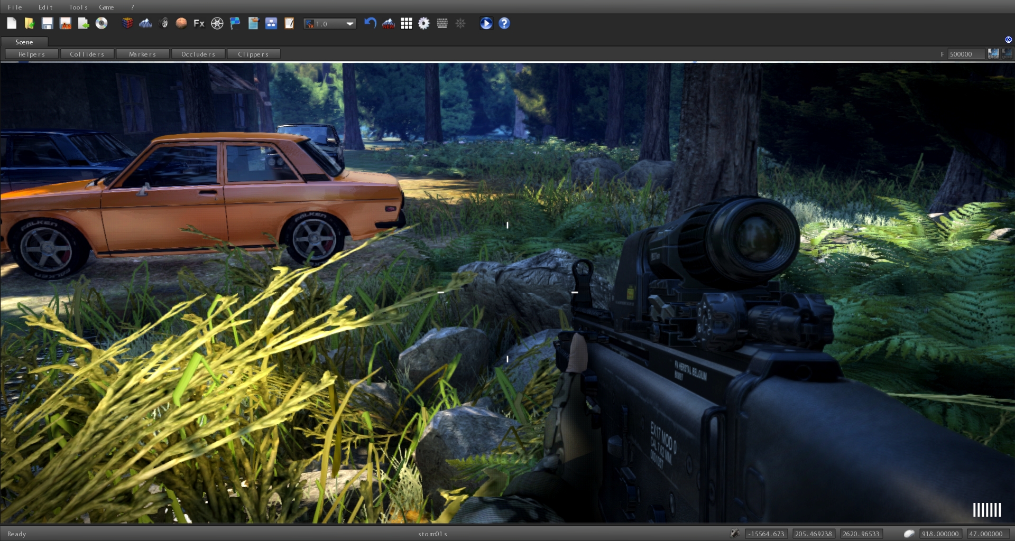This screenshot has width=1015, height=541.
Task: Open the Fx effects tool
Action: pyautogui.click(x=199, y=23)
